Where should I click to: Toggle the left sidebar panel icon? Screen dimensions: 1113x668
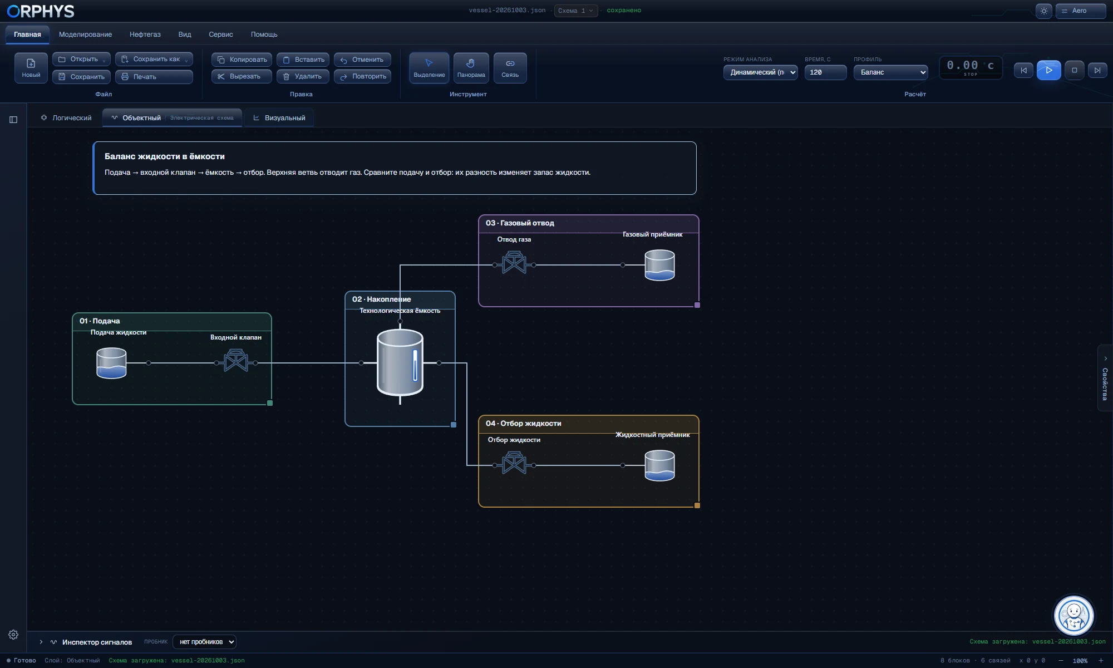13,120
